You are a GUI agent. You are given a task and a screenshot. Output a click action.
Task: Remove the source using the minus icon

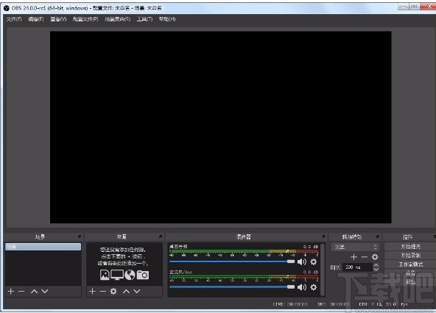pyautogui.click(x=103, y=292)
